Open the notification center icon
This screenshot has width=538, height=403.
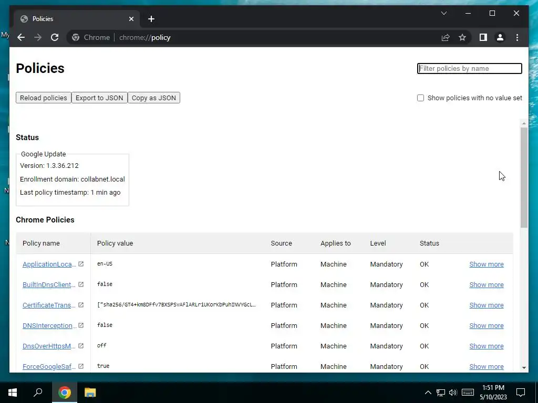click(x=521, y=393)
